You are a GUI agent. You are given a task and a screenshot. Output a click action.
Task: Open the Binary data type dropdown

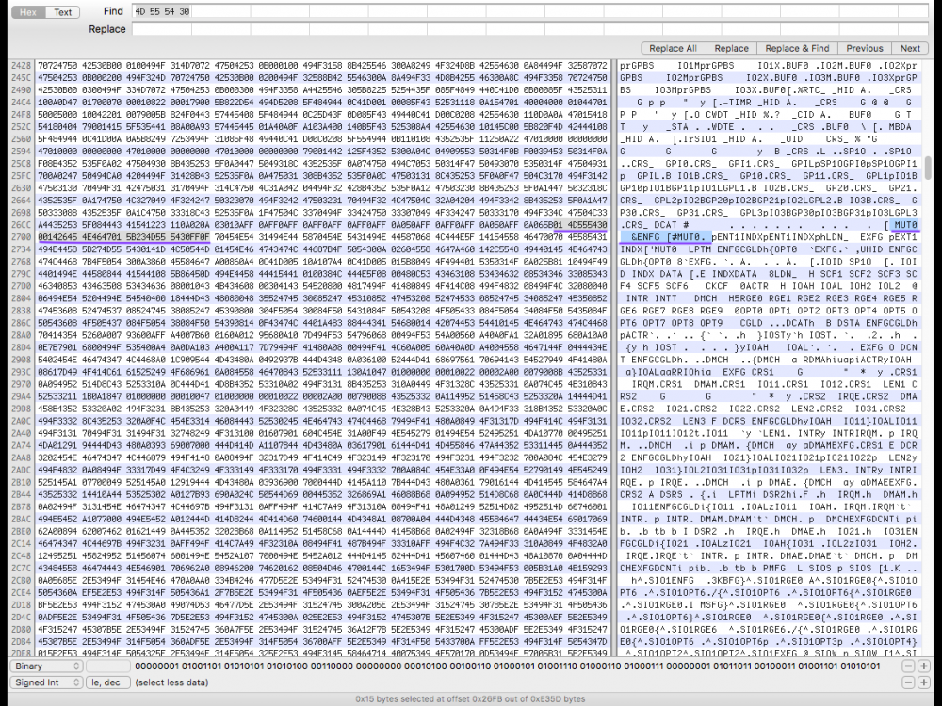click(46, 666)
